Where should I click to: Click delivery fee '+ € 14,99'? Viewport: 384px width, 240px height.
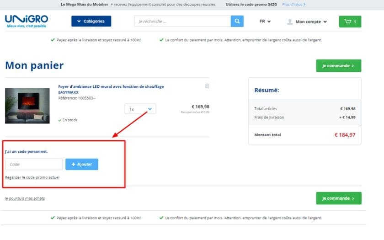tap(347, 117)
